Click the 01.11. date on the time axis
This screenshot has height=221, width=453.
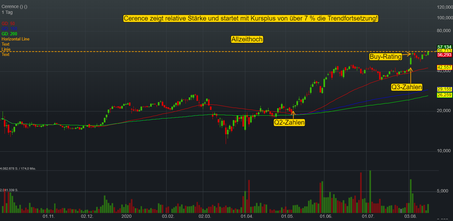tap(48, 217)
